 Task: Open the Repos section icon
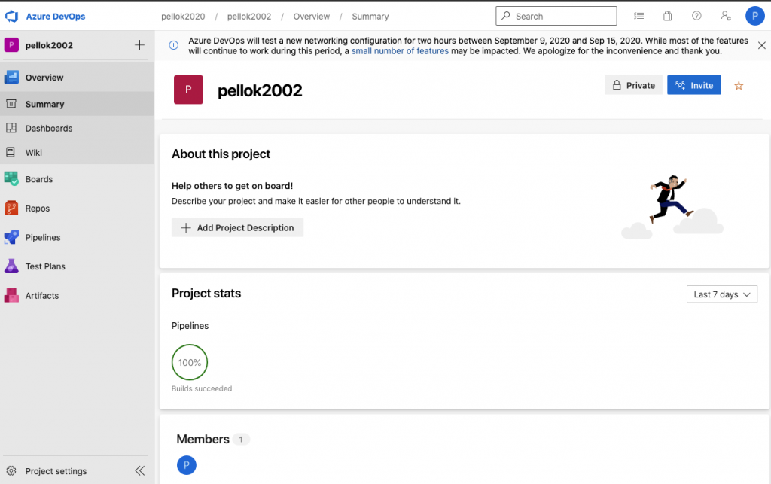(x=11, y=209)
